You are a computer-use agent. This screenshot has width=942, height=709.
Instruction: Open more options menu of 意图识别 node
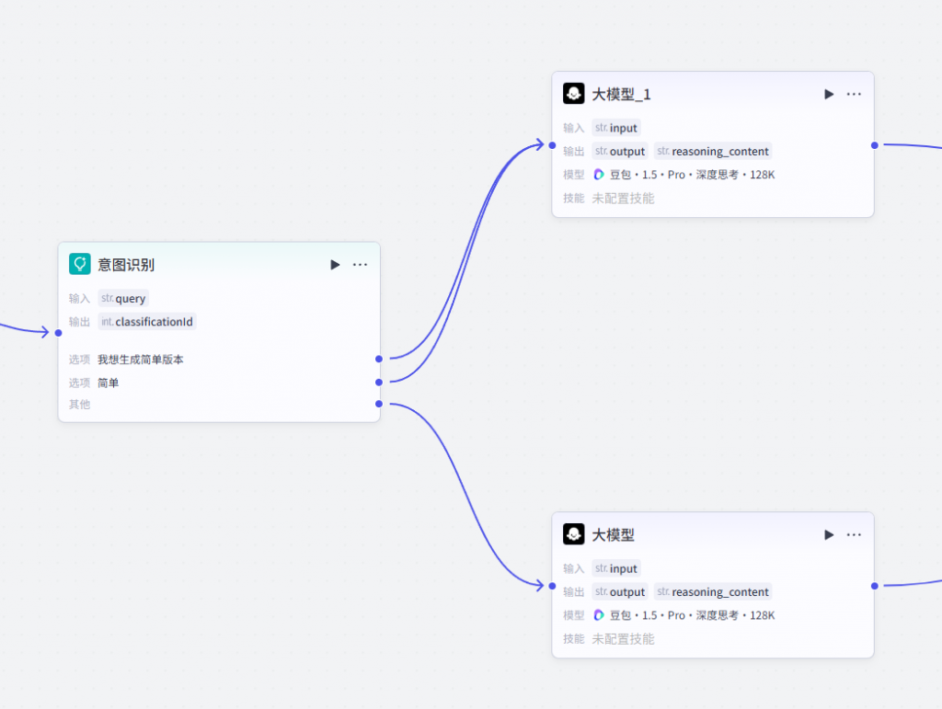pyautogui.click(x=360, y=265)
